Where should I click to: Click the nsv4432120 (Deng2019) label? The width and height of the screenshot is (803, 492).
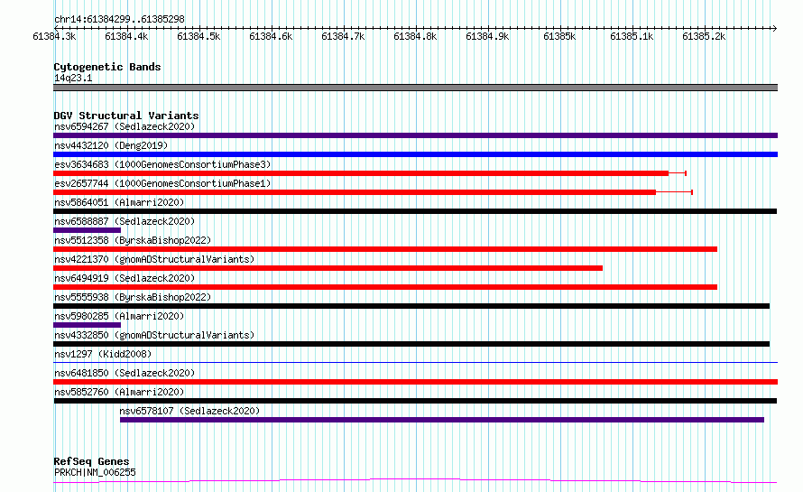[111, 145]
